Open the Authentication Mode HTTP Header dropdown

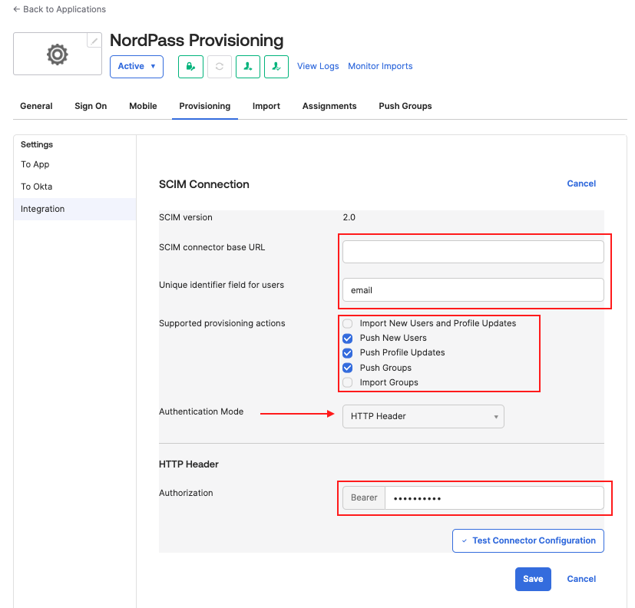423,416
